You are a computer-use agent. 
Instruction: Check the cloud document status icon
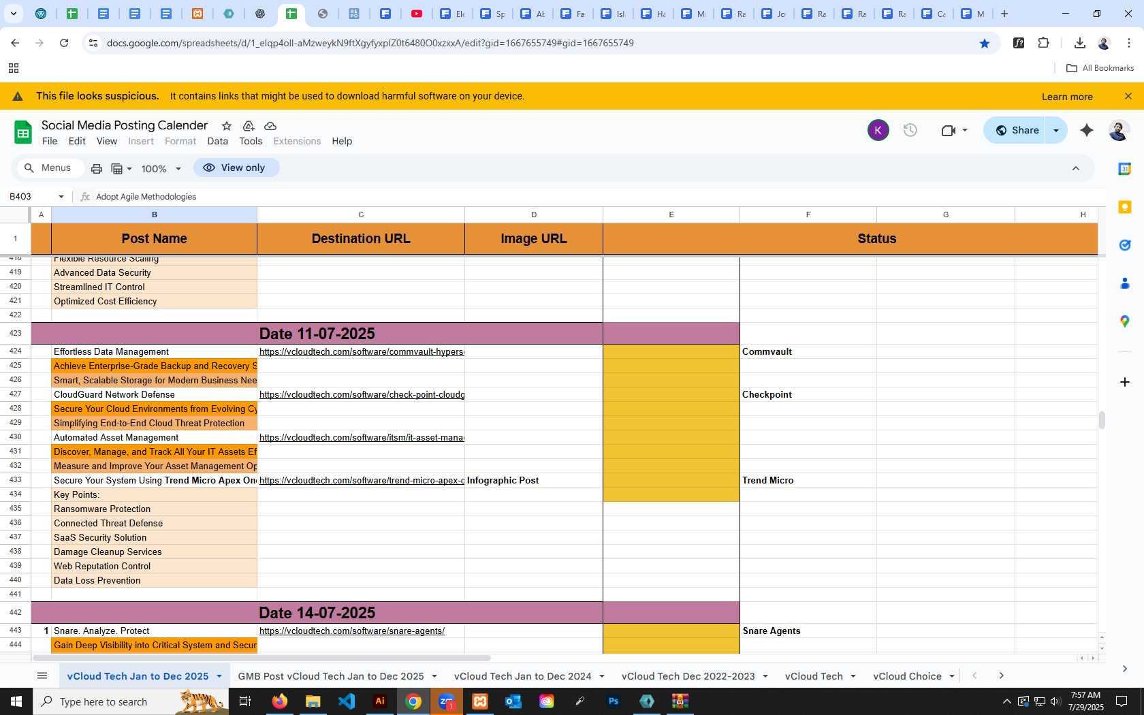270,126
